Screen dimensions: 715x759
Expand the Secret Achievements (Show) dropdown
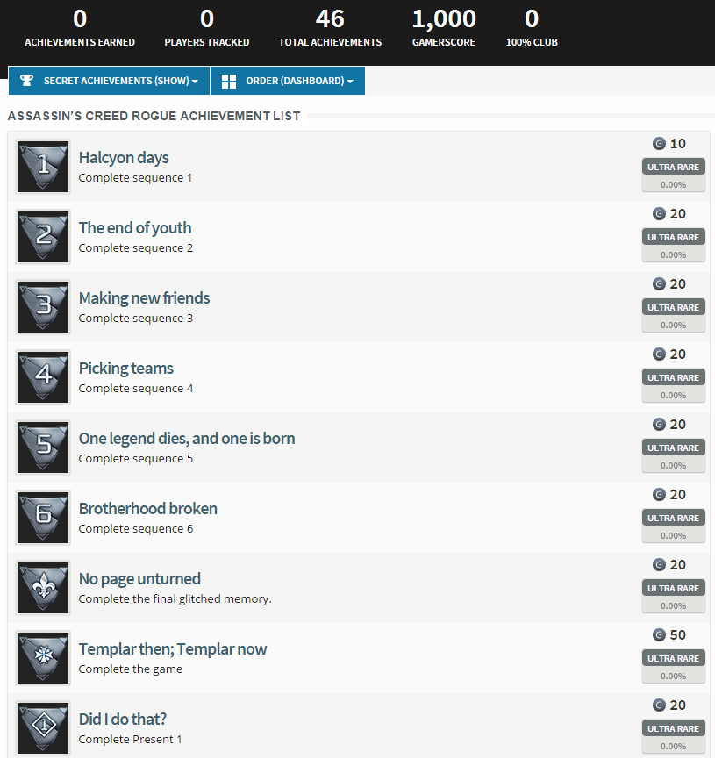pyautogui.click(x=110, y=81)
